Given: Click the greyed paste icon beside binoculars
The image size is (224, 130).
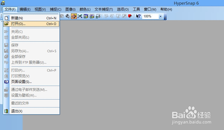Looking at the screenshot, I should pos(62,16).
